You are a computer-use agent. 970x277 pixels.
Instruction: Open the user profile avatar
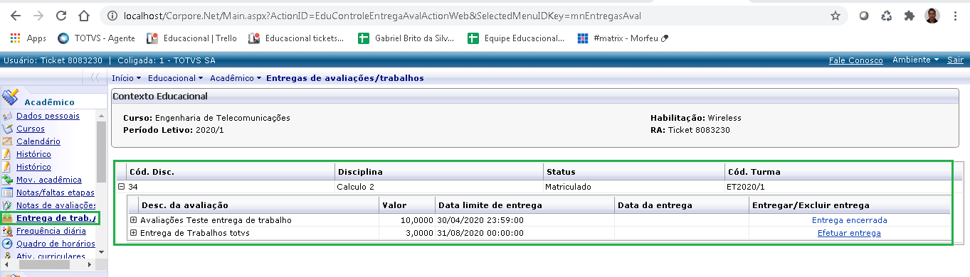click(x=932, y=15)
